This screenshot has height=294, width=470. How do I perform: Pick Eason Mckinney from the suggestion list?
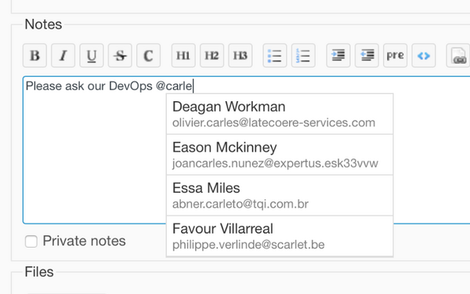point(280,154)
